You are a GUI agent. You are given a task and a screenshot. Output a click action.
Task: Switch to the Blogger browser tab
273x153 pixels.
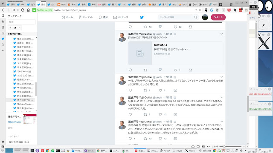[61, 5]
